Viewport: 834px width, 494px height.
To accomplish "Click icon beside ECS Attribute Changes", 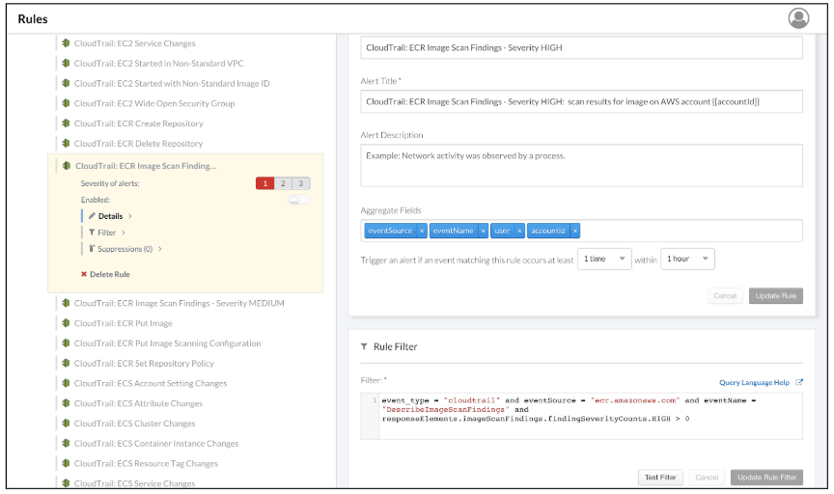I will 66,403.
